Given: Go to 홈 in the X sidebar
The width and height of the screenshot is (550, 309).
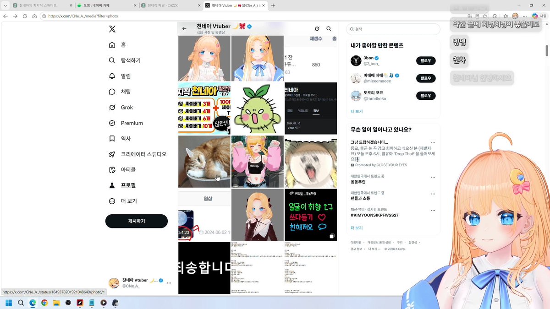Looking at the screenshot, I should tap(117, 45).
